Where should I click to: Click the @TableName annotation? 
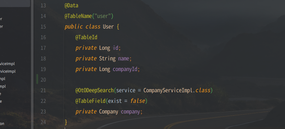coord(78,16)
